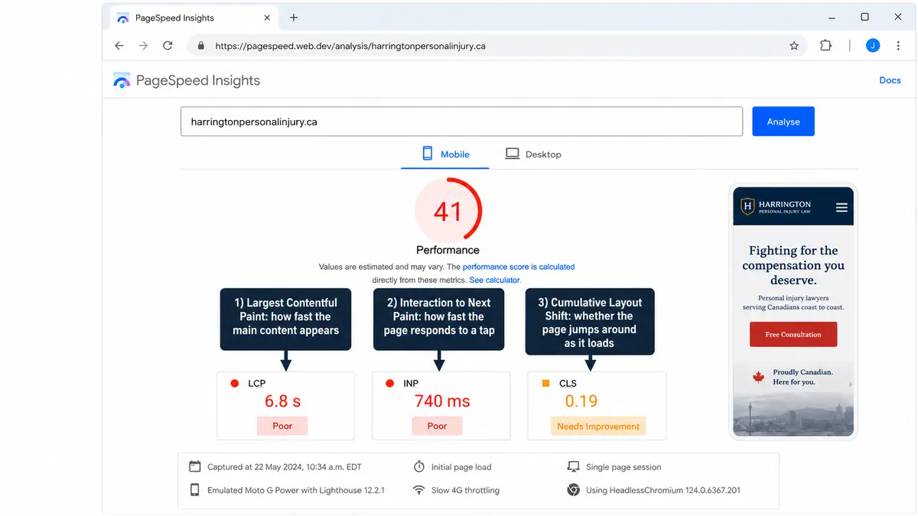Open the performance score is calculated link
The width and height of the screenshot is (918, 516).
[x=519, y=267]
